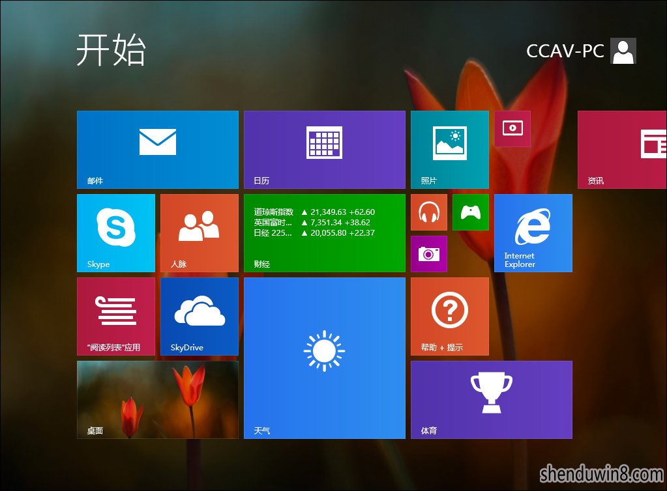Viewport: 667px width, 491px height.
Task: Open the News (资讯) tile
Action: point(622,150)
